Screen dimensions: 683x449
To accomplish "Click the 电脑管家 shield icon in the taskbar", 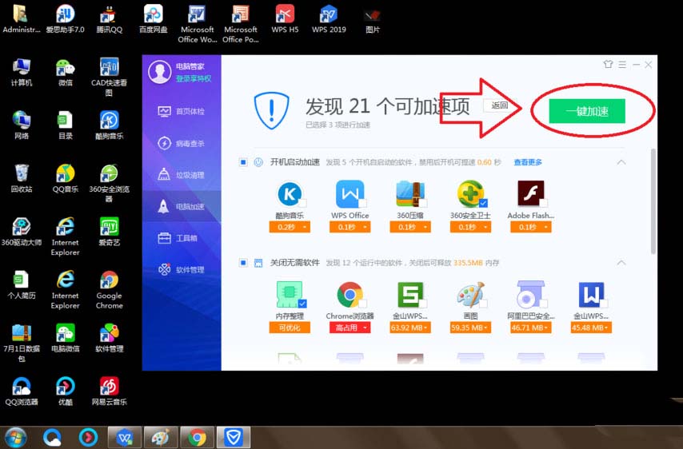I will point(234,437).
